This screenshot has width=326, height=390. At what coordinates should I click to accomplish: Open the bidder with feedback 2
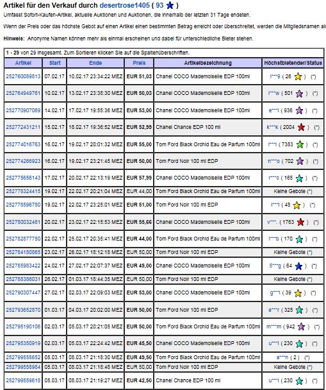click(x=282, y=357)
